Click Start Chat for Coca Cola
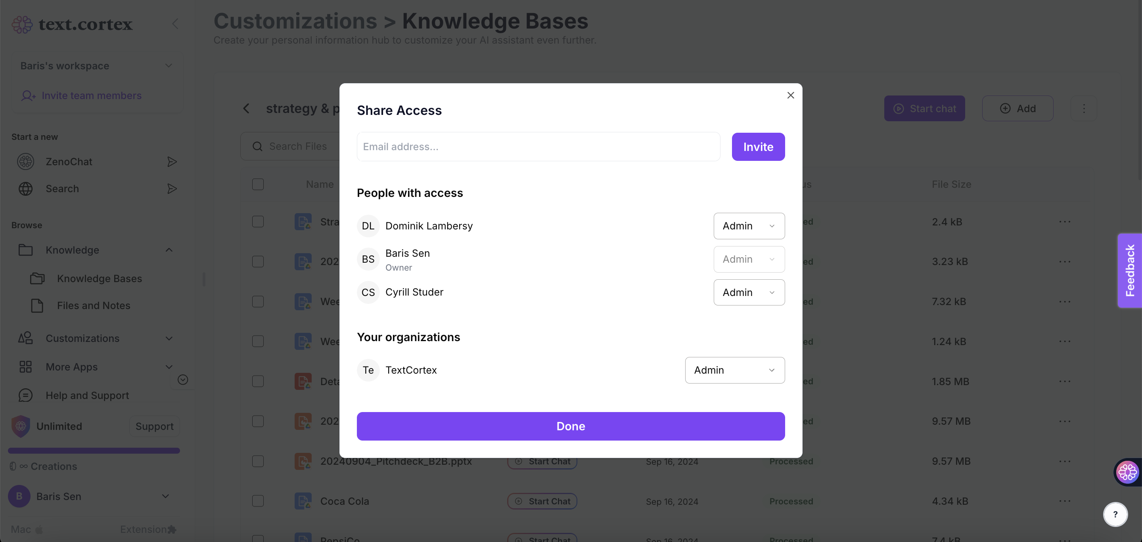The width and height of the screenshot is (1142, 542). (542, 501)
